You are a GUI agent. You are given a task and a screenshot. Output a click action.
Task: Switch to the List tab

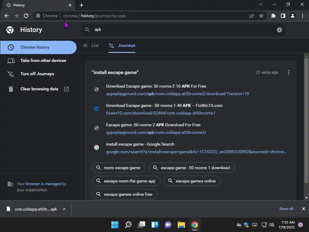point(91,46)
